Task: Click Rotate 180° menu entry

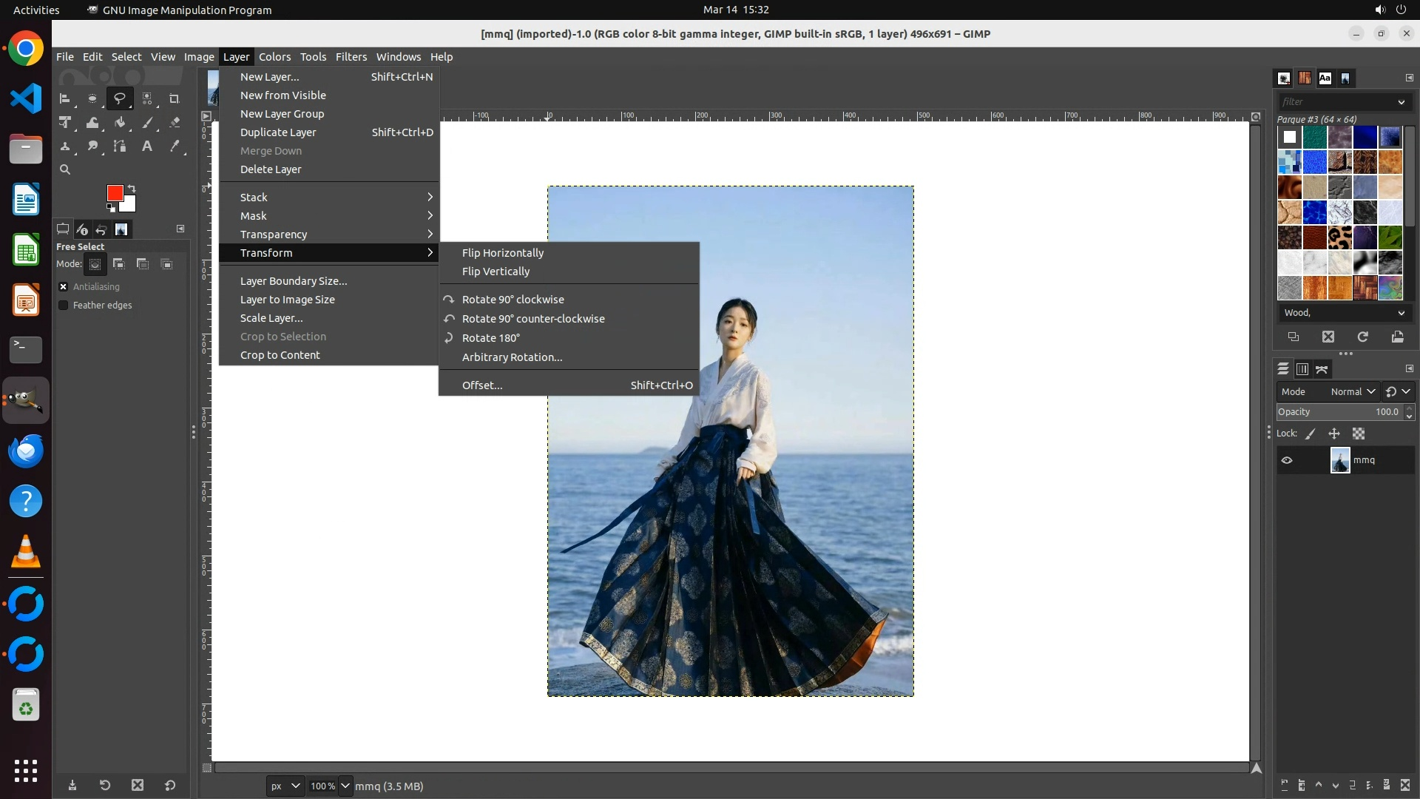Action: 491,338
